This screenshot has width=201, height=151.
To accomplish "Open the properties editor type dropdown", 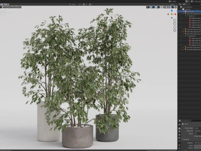I will point(180,120).
